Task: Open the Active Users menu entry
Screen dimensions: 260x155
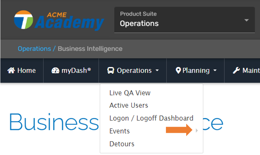Action: pyautogui.click(x=129, y=105)
